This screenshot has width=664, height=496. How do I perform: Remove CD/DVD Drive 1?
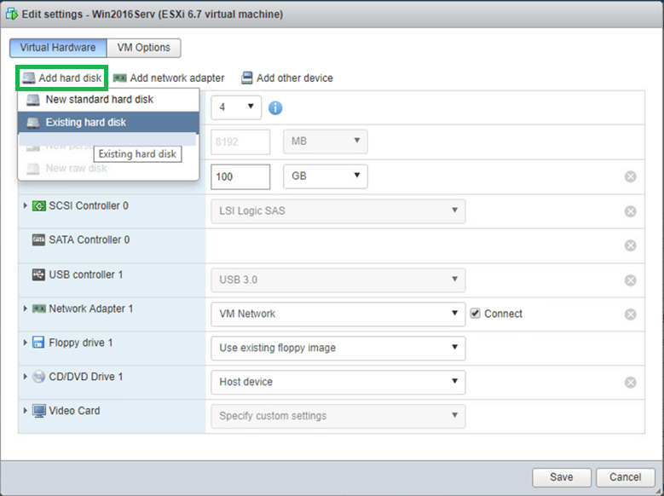click(x=630, y=383)
